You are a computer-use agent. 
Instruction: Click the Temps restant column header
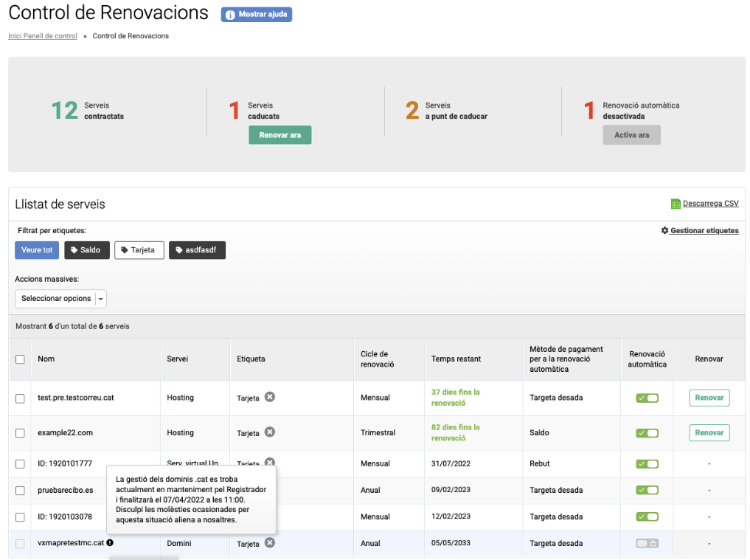tap(456, 359)
